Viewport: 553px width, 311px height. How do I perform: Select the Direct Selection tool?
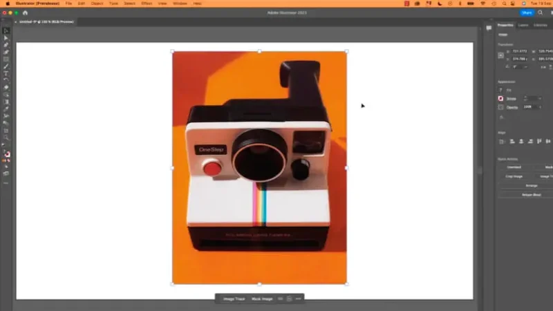(6, 38)
